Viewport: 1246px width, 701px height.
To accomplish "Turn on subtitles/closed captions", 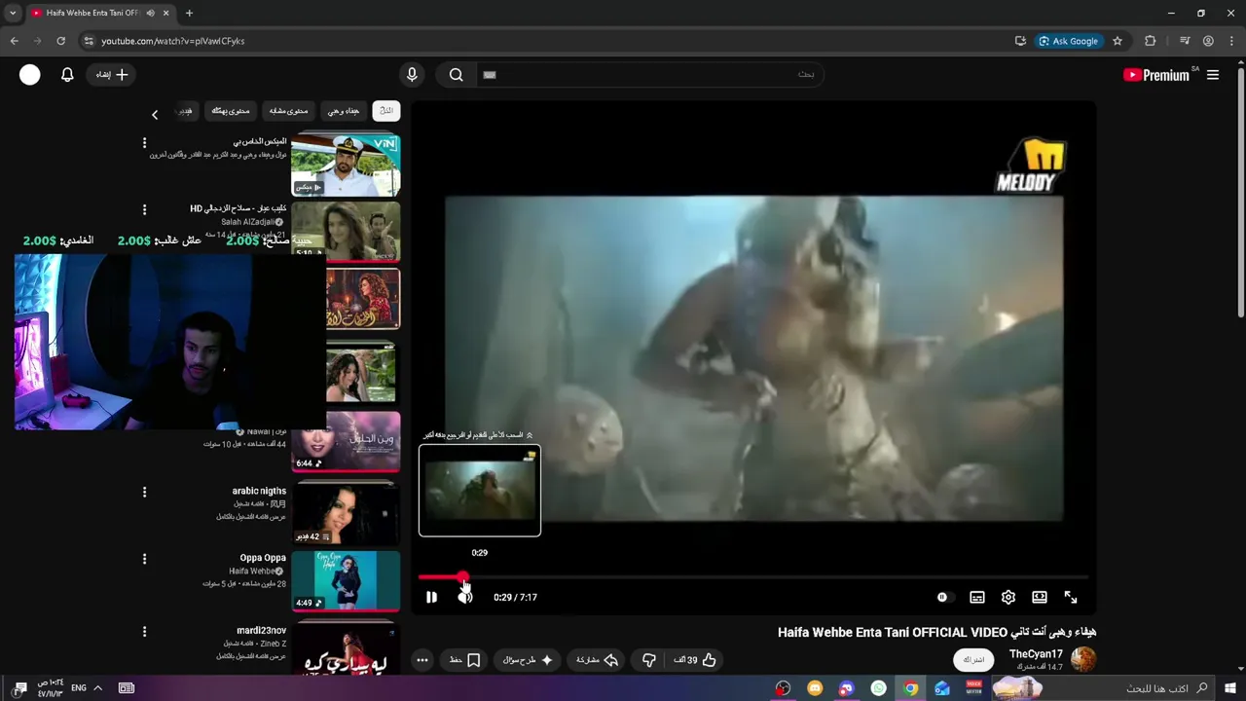I will point(977,597).
